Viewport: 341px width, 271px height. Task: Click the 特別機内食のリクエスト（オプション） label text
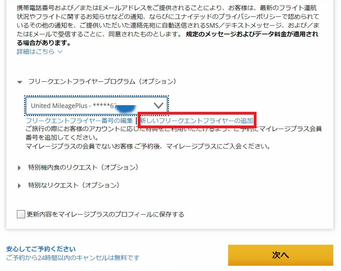[83, 167]
